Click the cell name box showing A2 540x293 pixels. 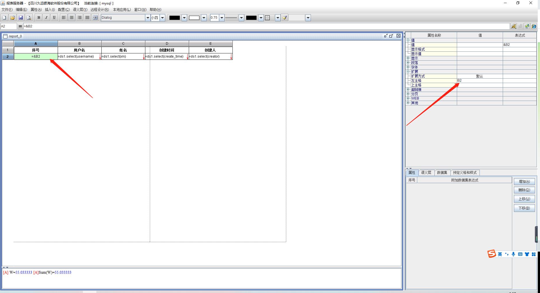[x=9, y=26]
